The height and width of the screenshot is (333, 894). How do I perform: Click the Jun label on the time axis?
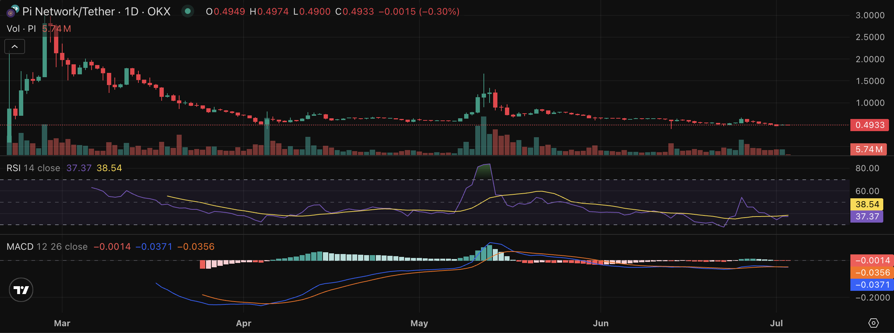point(601,323)
